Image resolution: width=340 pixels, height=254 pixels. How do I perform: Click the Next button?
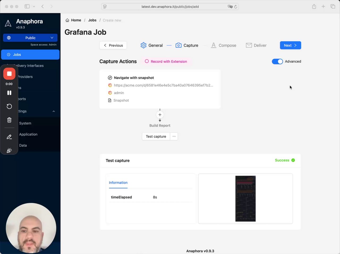[x=290, y=45]
